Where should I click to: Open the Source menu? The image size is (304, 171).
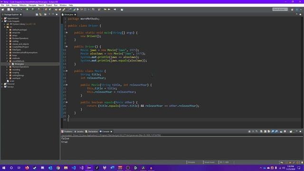[14, 5]
